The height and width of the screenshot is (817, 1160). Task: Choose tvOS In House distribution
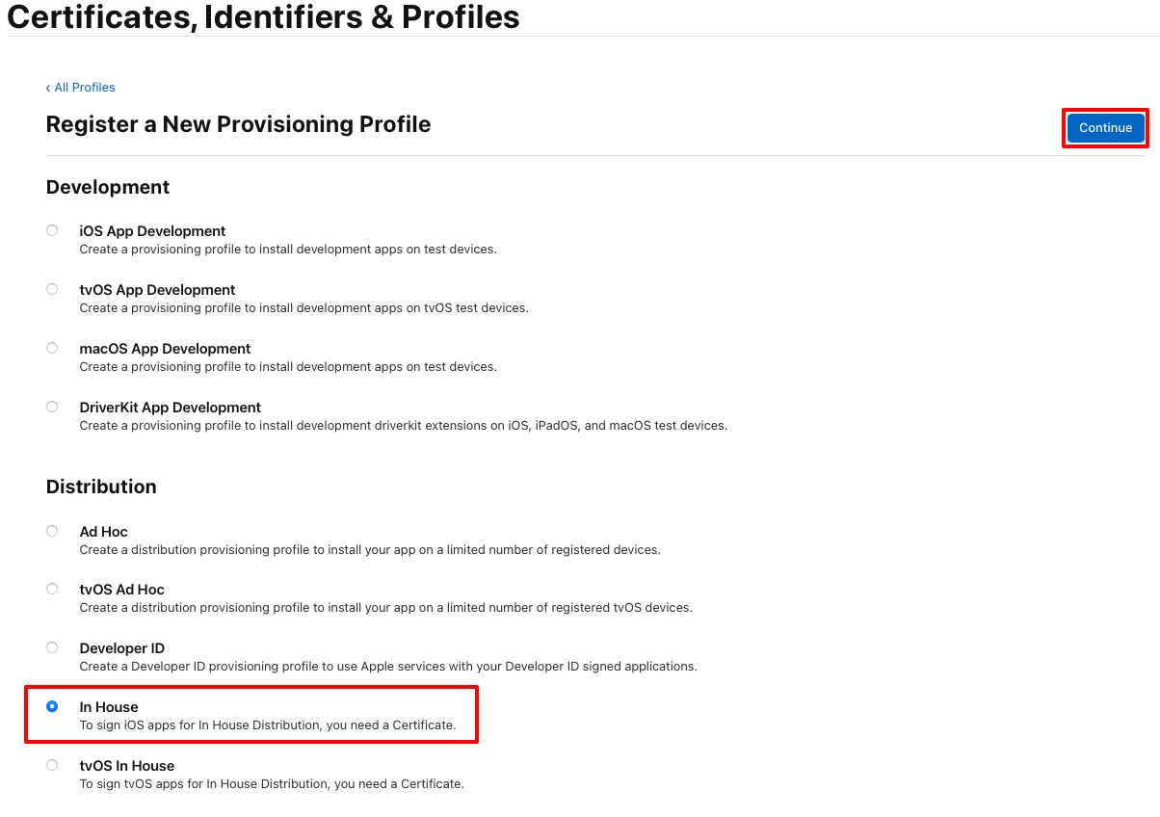[x=52, y=764]
